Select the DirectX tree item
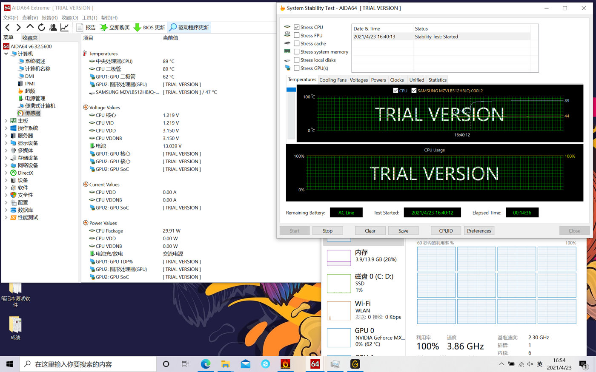This screenshot has width=596, height=372. coord(25,173)
